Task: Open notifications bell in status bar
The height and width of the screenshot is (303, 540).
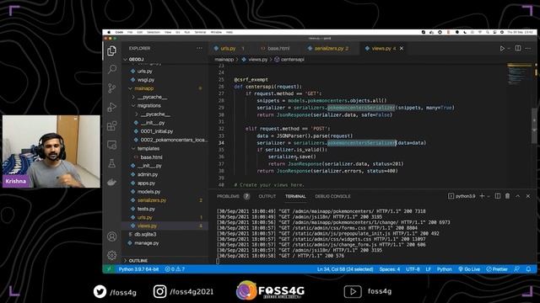Action: [528, 269]
